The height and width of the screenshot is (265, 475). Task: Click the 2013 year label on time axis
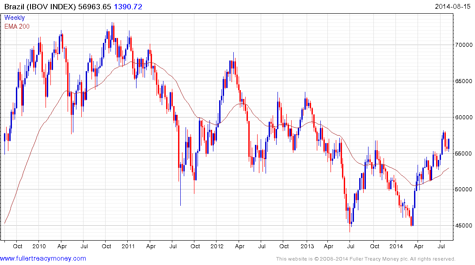[x=307, y=246]
